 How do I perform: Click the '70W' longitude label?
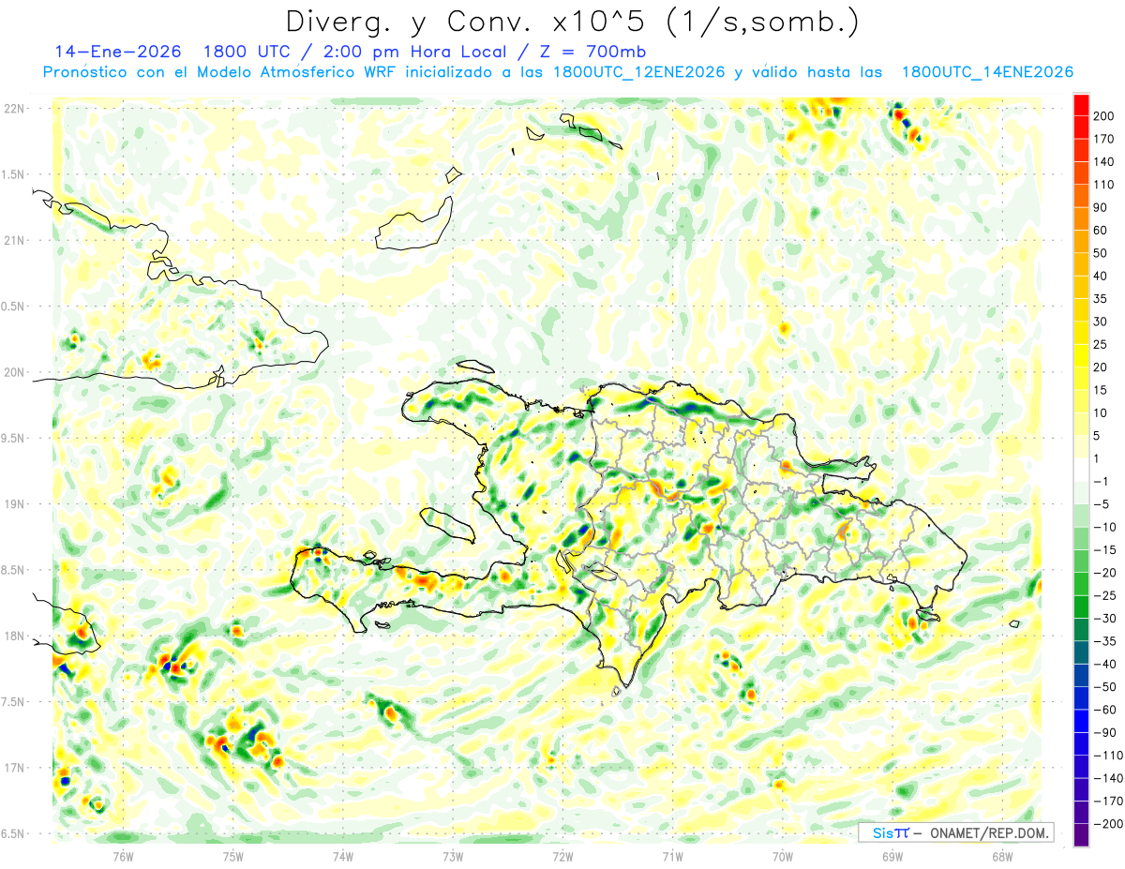(783, 856)
